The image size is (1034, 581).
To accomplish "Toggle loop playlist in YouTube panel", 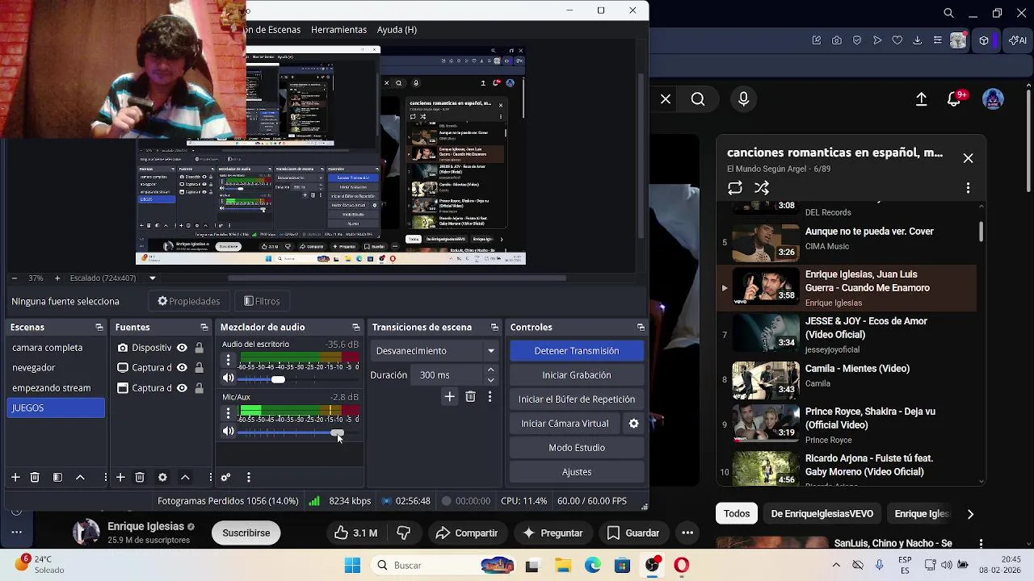I will coord(735,188).
